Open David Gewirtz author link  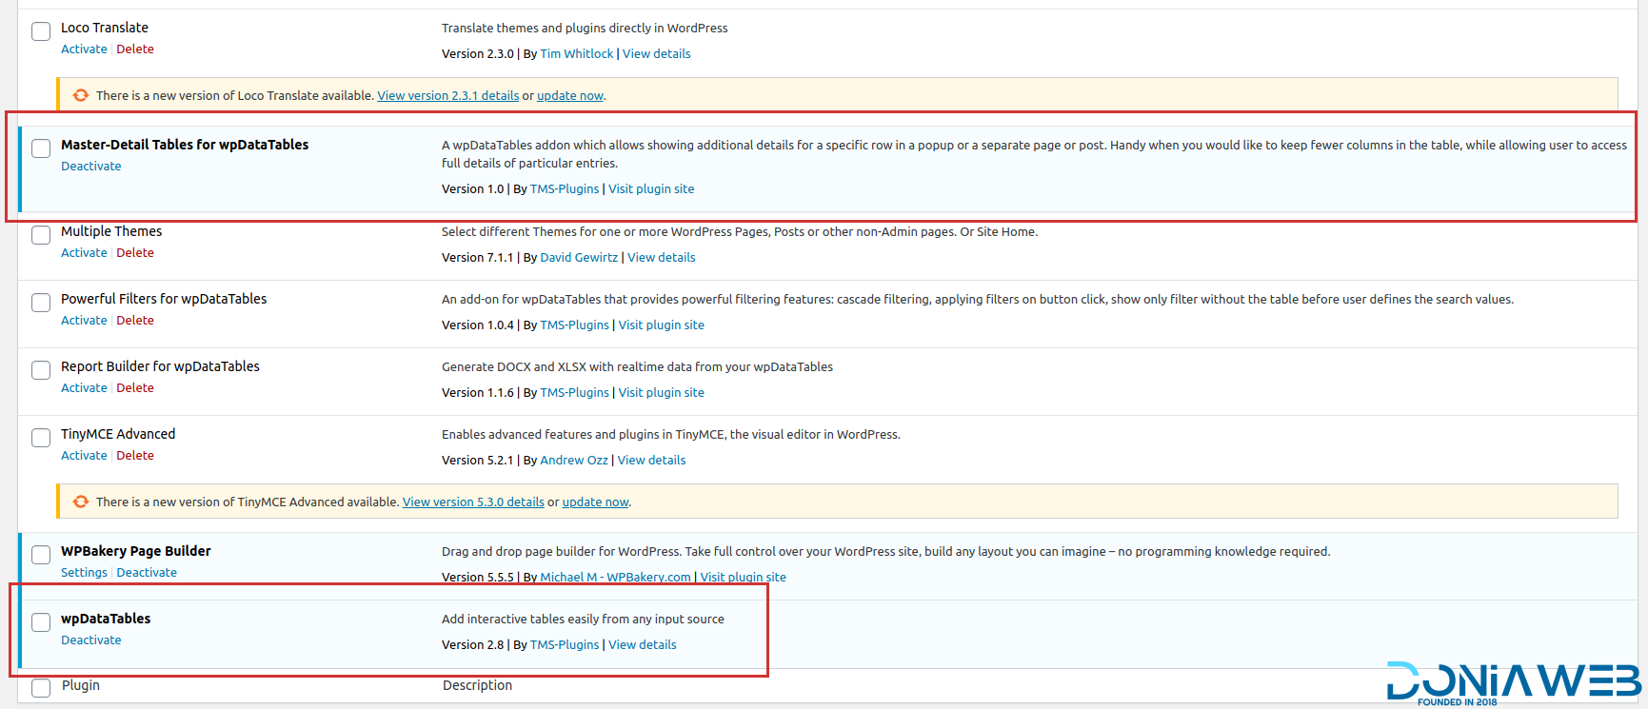tap(579, 258)
